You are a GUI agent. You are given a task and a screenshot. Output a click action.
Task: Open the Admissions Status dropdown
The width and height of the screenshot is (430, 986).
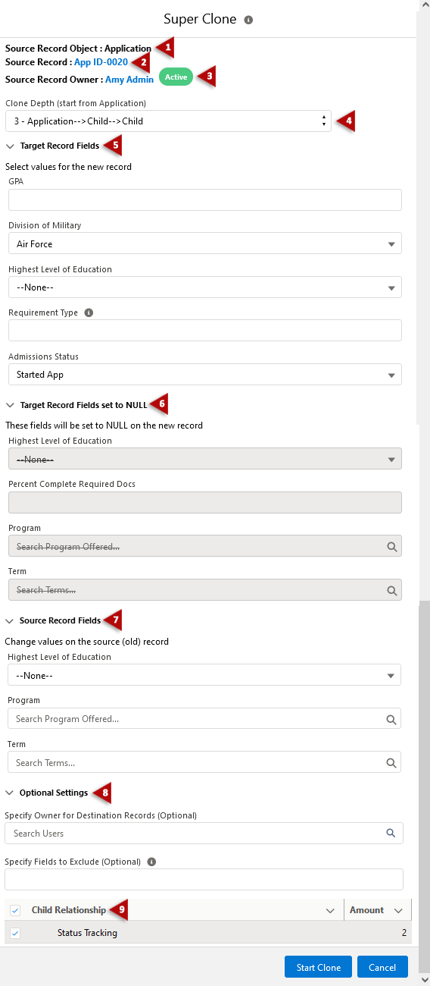tap(205, 374)
